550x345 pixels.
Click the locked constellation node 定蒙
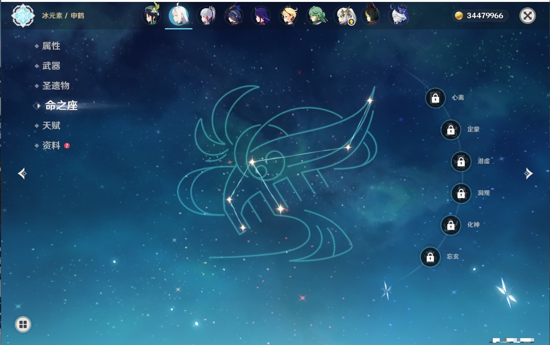tap(451, 130)
